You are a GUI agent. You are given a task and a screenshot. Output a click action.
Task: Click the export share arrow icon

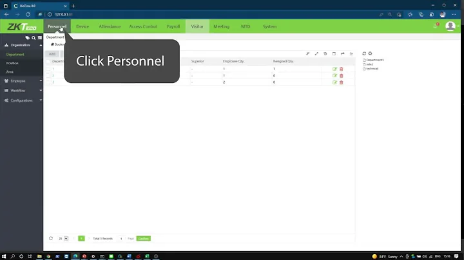(343, 54)
